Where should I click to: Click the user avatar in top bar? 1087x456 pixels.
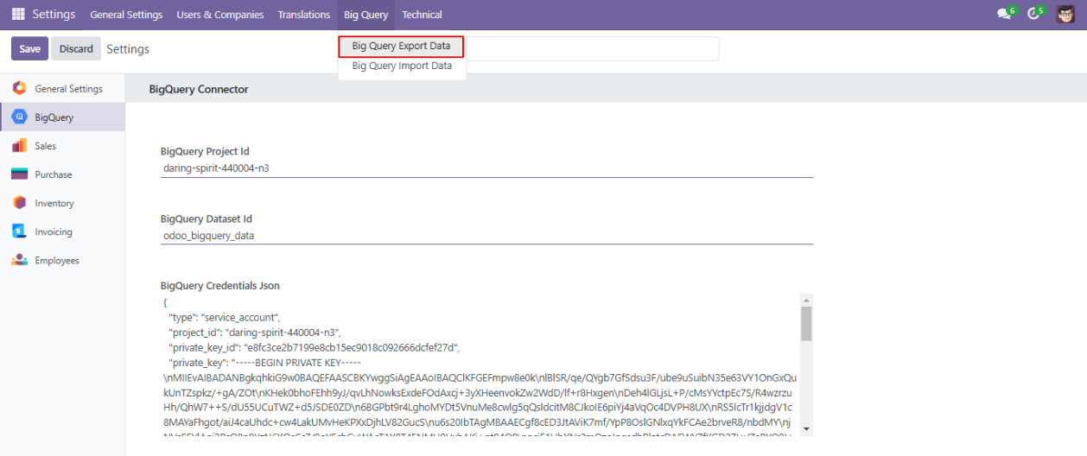(x=1065, y=15)
